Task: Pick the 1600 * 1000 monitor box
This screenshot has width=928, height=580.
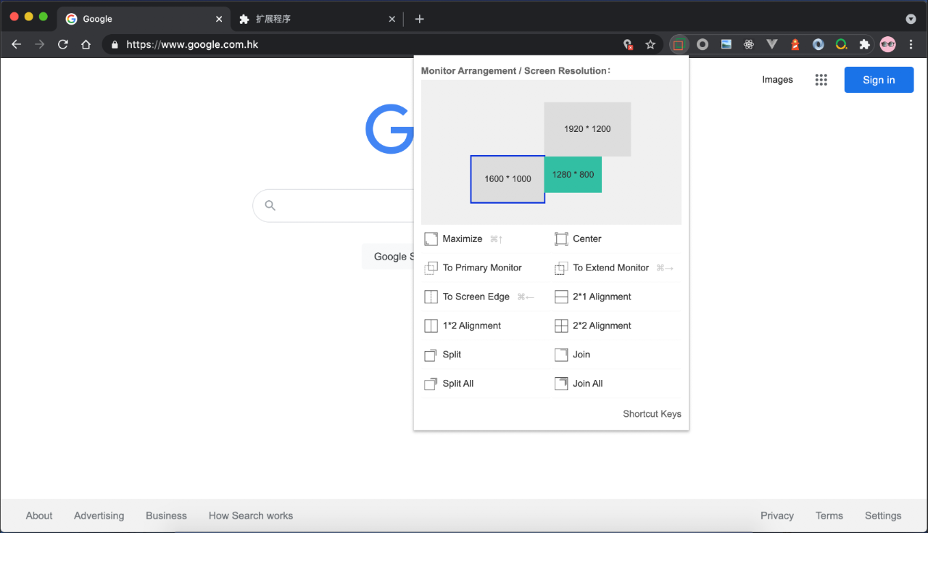Action: click(507, 179)
